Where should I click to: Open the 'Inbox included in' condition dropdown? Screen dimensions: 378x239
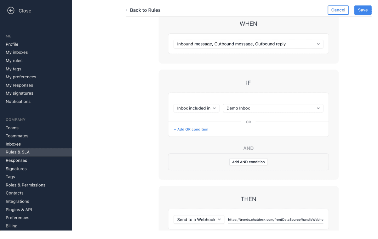pos(196,108)
